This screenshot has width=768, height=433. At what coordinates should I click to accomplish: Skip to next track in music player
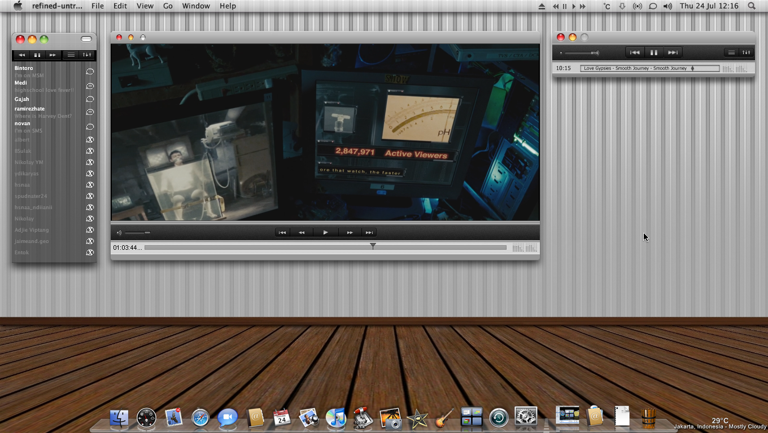click(673, 52)
